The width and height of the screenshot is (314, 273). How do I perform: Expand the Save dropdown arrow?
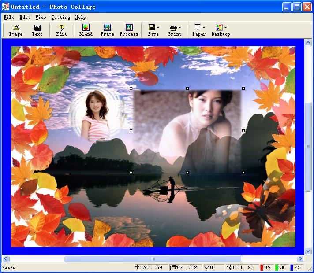158,27
